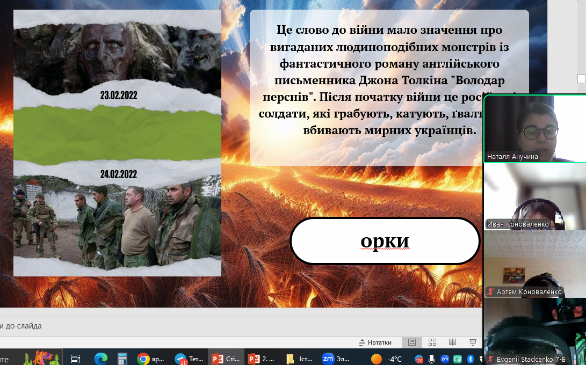The image size is (586, 365).
Task: Click the '23.02.2022' date in the collage
Action: point(119,95)
